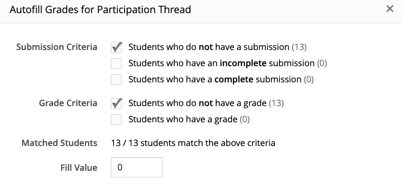This screenshot has height=189, width=403.
Task: Close the Autofill Grades dialog
Action: tap(390, 9)
